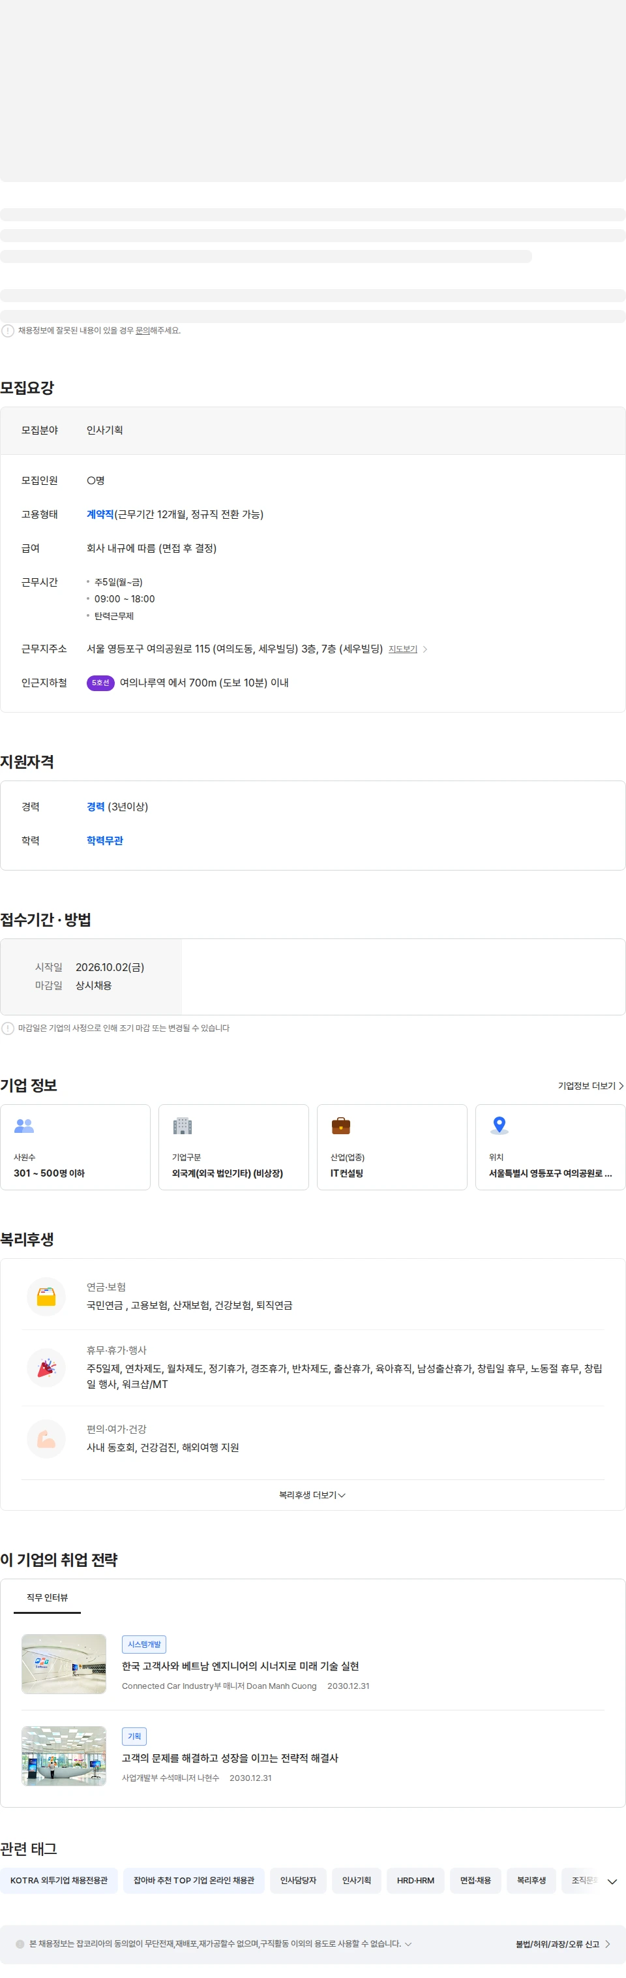Expand the 잡코리아 copyright notice chevron
This screenshot has width=626, height=1978.
click(408, 1943)
